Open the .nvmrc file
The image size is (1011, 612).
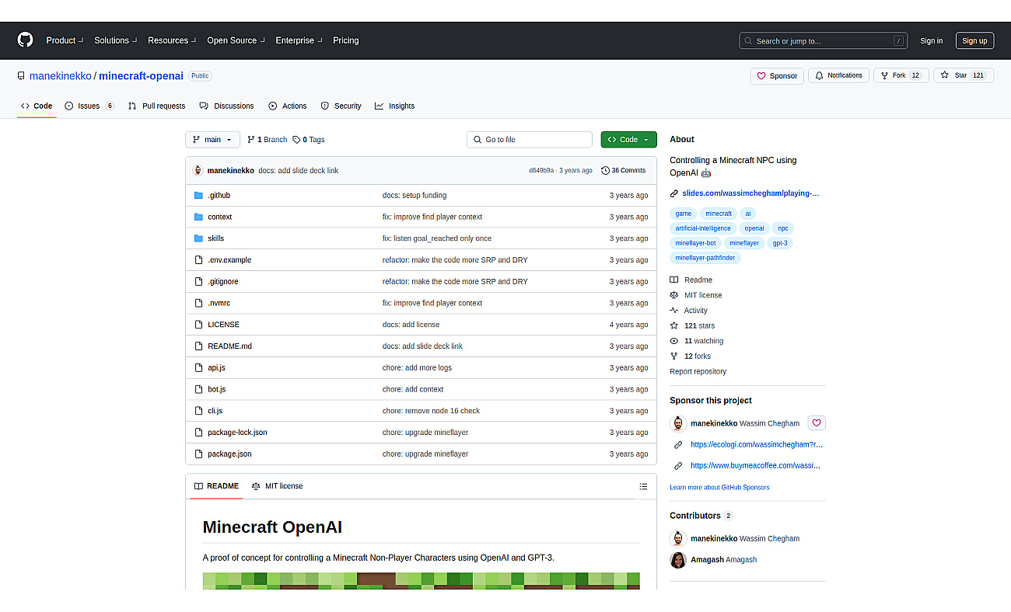[x=219, y=303]
